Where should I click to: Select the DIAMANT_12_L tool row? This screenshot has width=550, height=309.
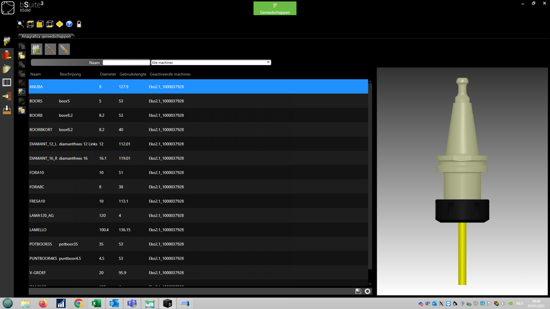[x=198, y=144]
